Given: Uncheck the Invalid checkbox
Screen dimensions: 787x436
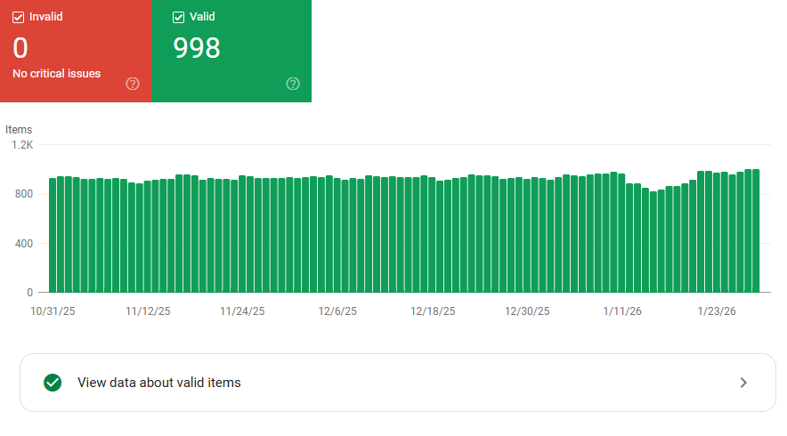Looking at the screenshot, I should [x=18, y=18].
